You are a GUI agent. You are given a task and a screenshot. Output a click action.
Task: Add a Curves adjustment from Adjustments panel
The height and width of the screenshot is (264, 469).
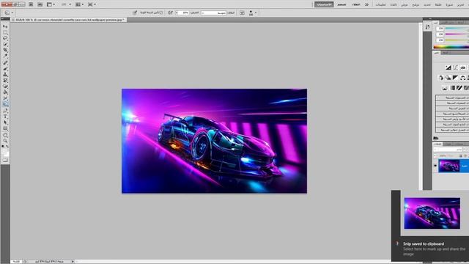tap(455, 67)
